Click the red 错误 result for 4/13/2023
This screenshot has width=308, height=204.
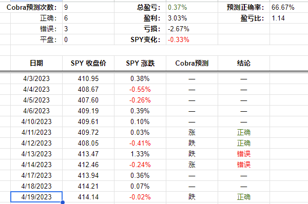tap(244, 154)
